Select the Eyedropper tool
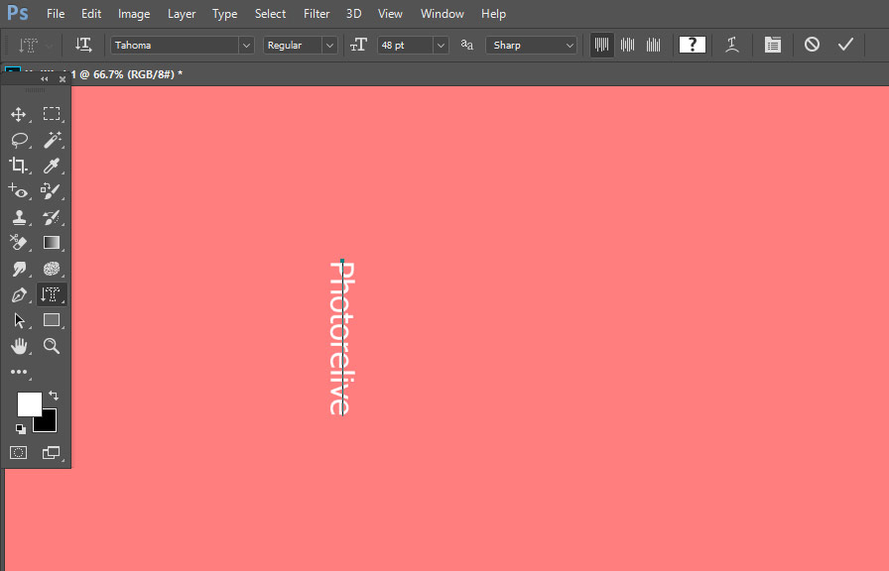This screenshot has width=889, height=571. click(x=52, y=166)
